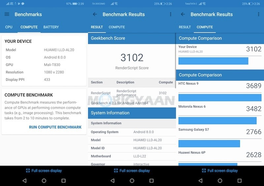Tap Motorola Nexus 6 score bar
264x186 pixels.
click(217, 121)
